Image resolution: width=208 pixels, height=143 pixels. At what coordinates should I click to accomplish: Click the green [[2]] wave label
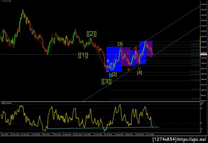point(92,34)
